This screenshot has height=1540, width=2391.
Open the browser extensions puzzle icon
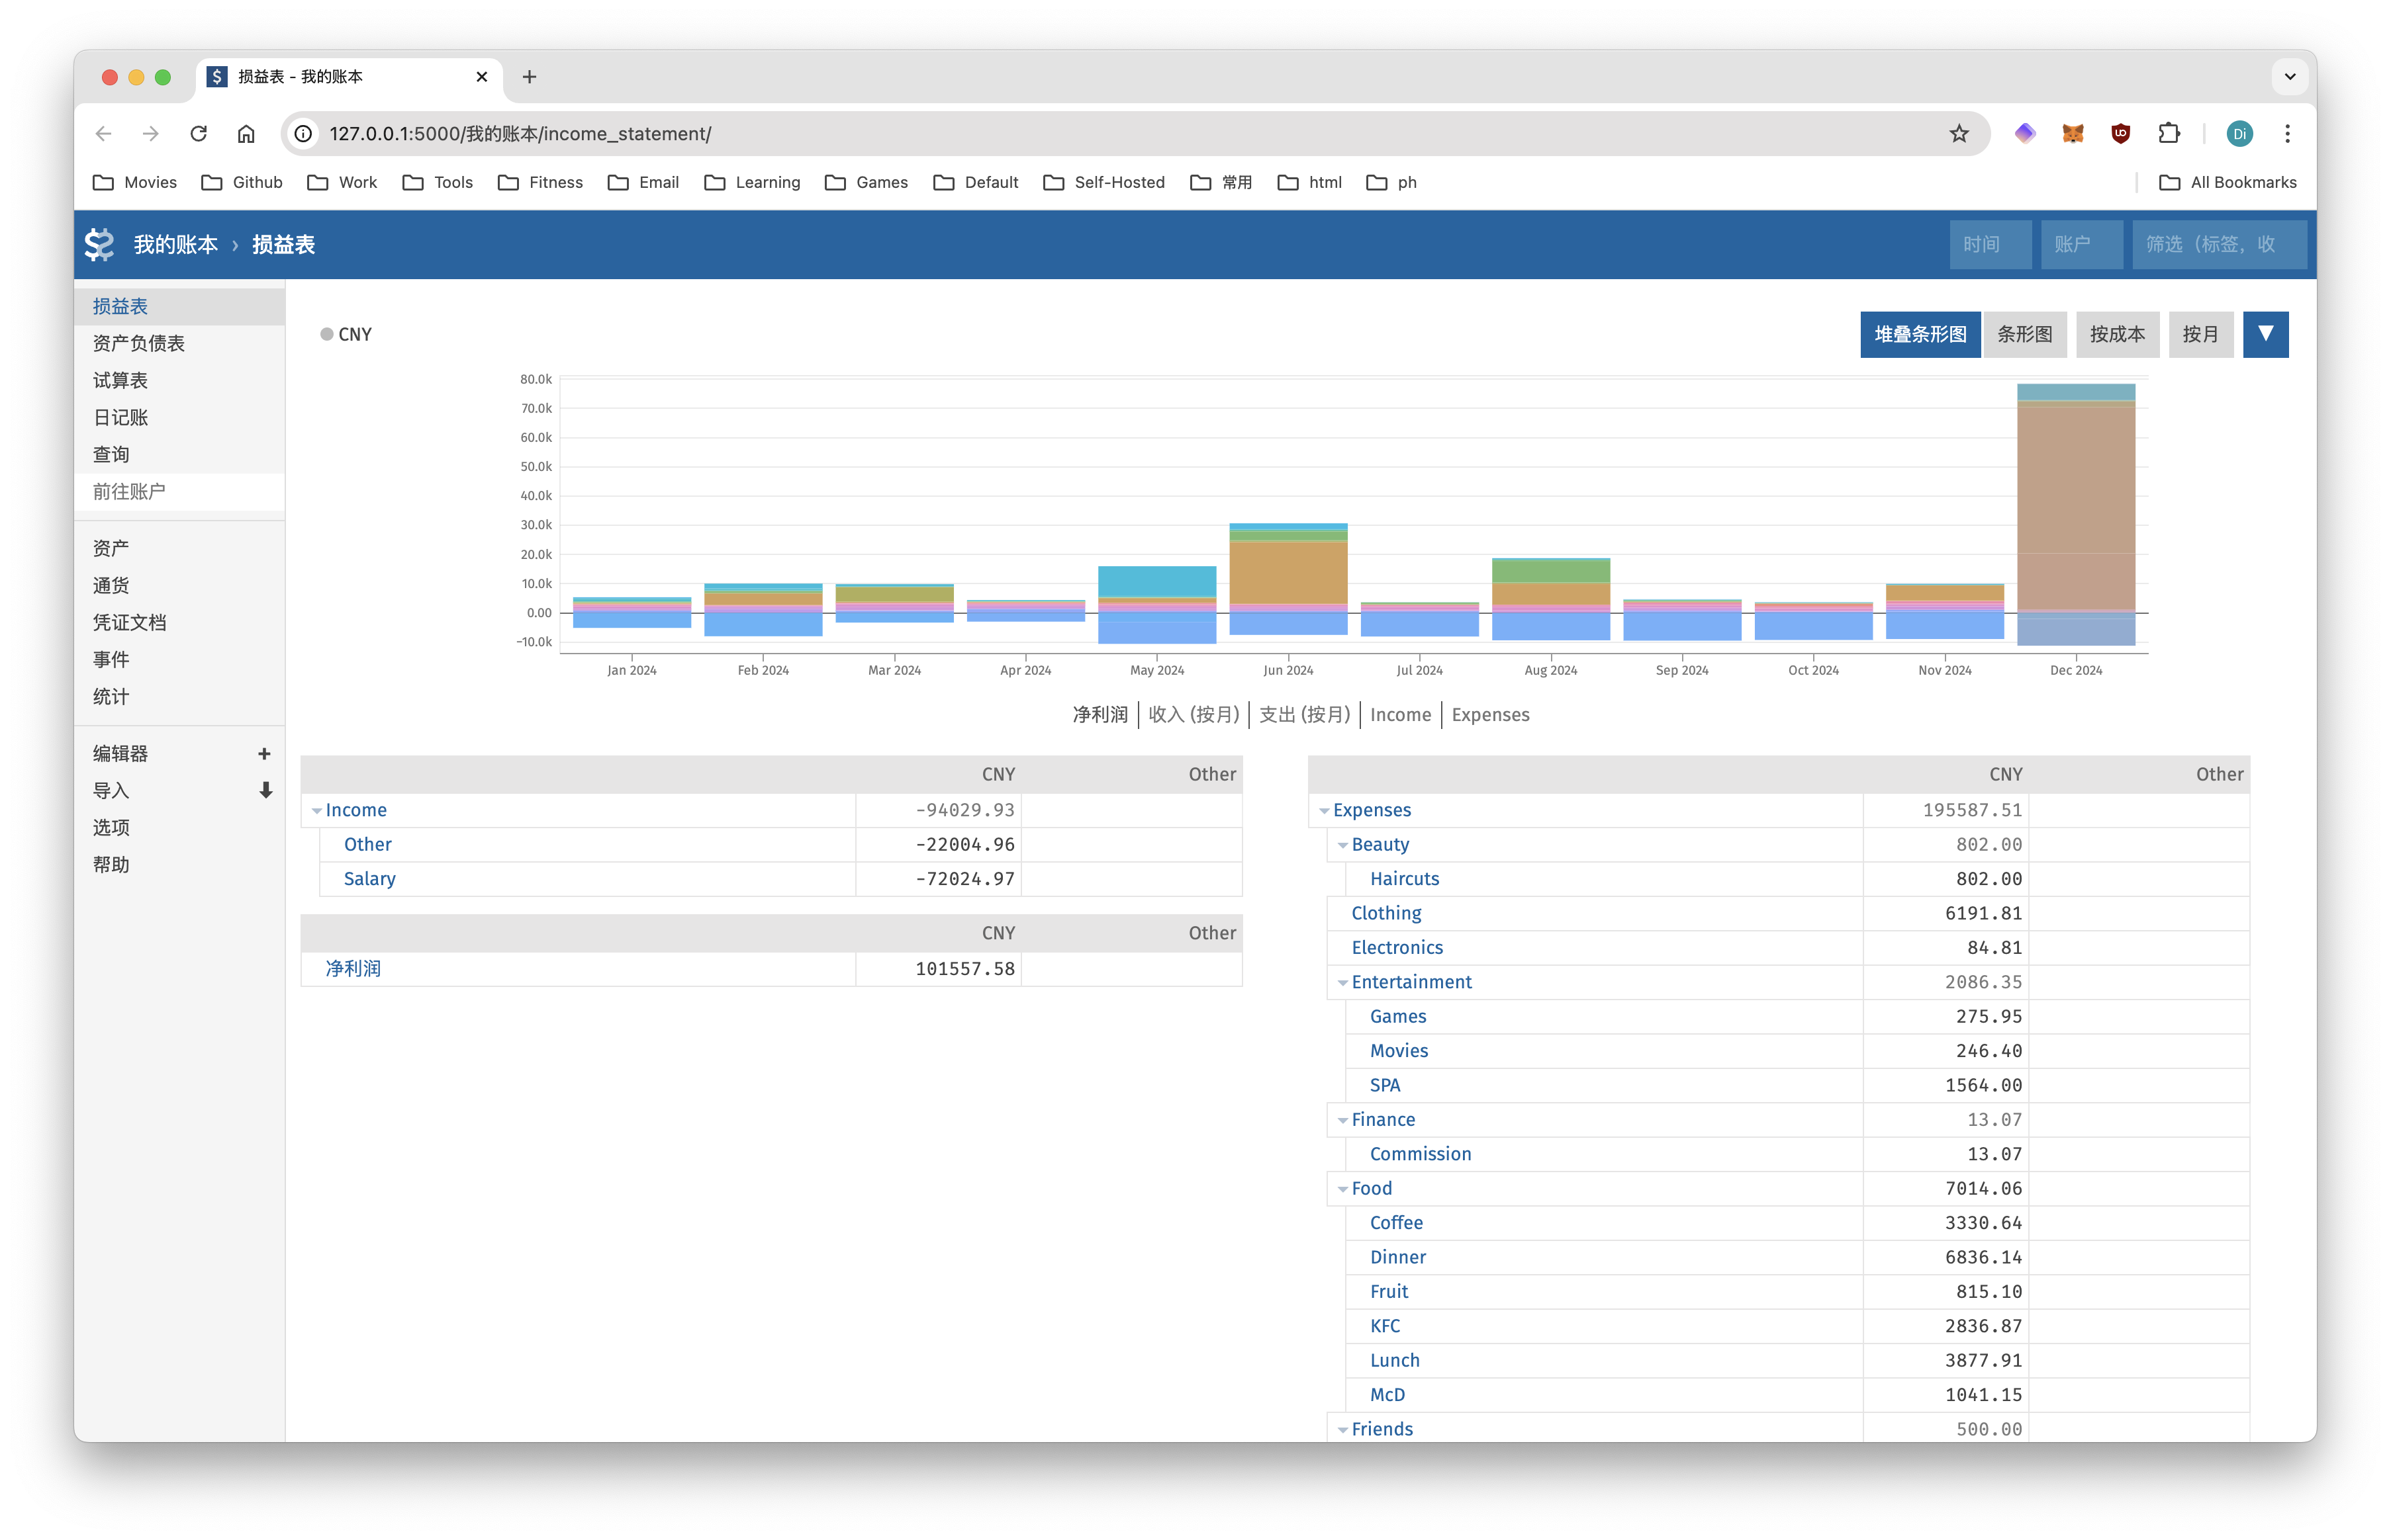coord(2168,134)
